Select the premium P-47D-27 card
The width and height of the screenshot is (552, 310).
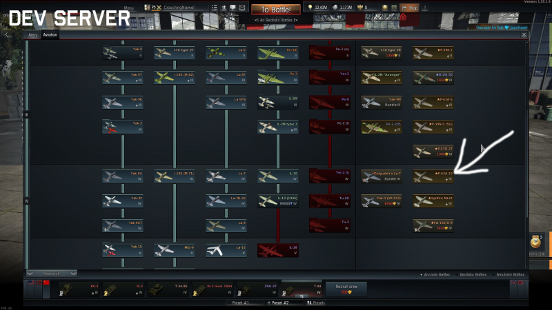(x=433, y=152)
